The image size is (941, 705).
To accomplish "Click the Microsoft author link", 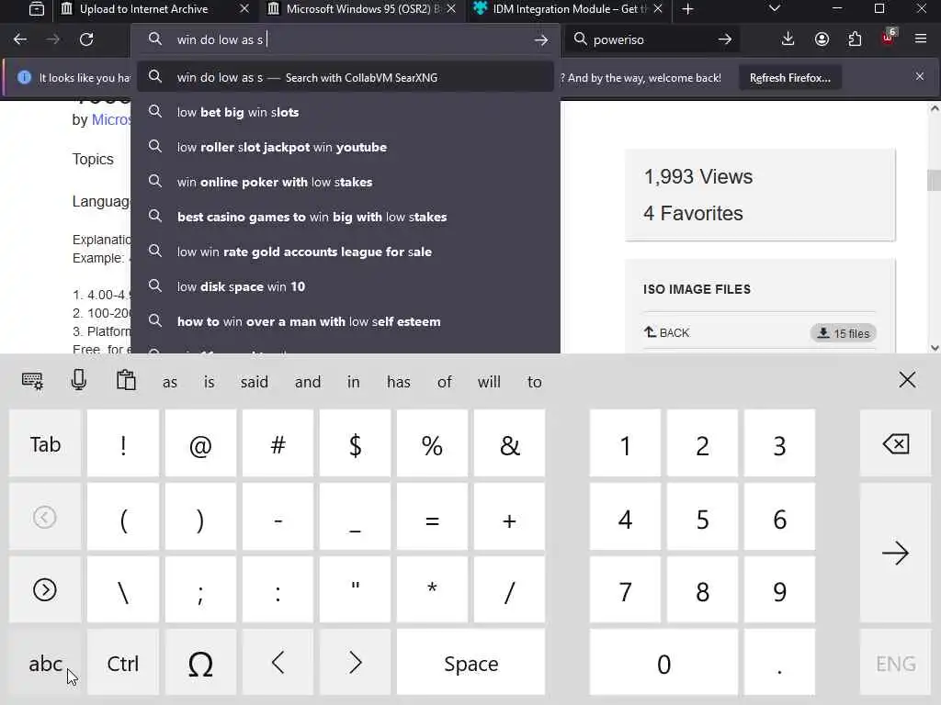I will [110, 120].
